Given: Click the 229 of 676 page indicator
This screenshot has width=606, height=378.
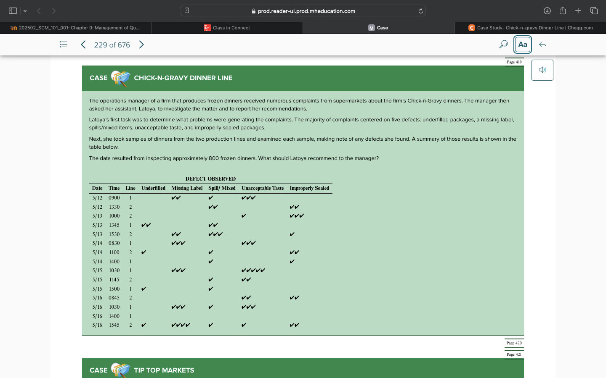Looking at the screenshot, I should tap(112, 45).
